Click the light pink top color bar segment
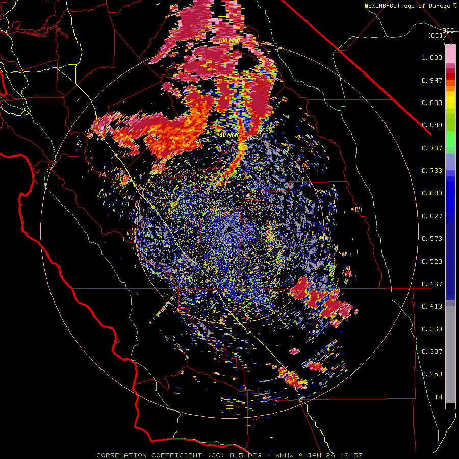Image resolution: width=459 pixels, height=459 pixels. [x=450, y=55]
